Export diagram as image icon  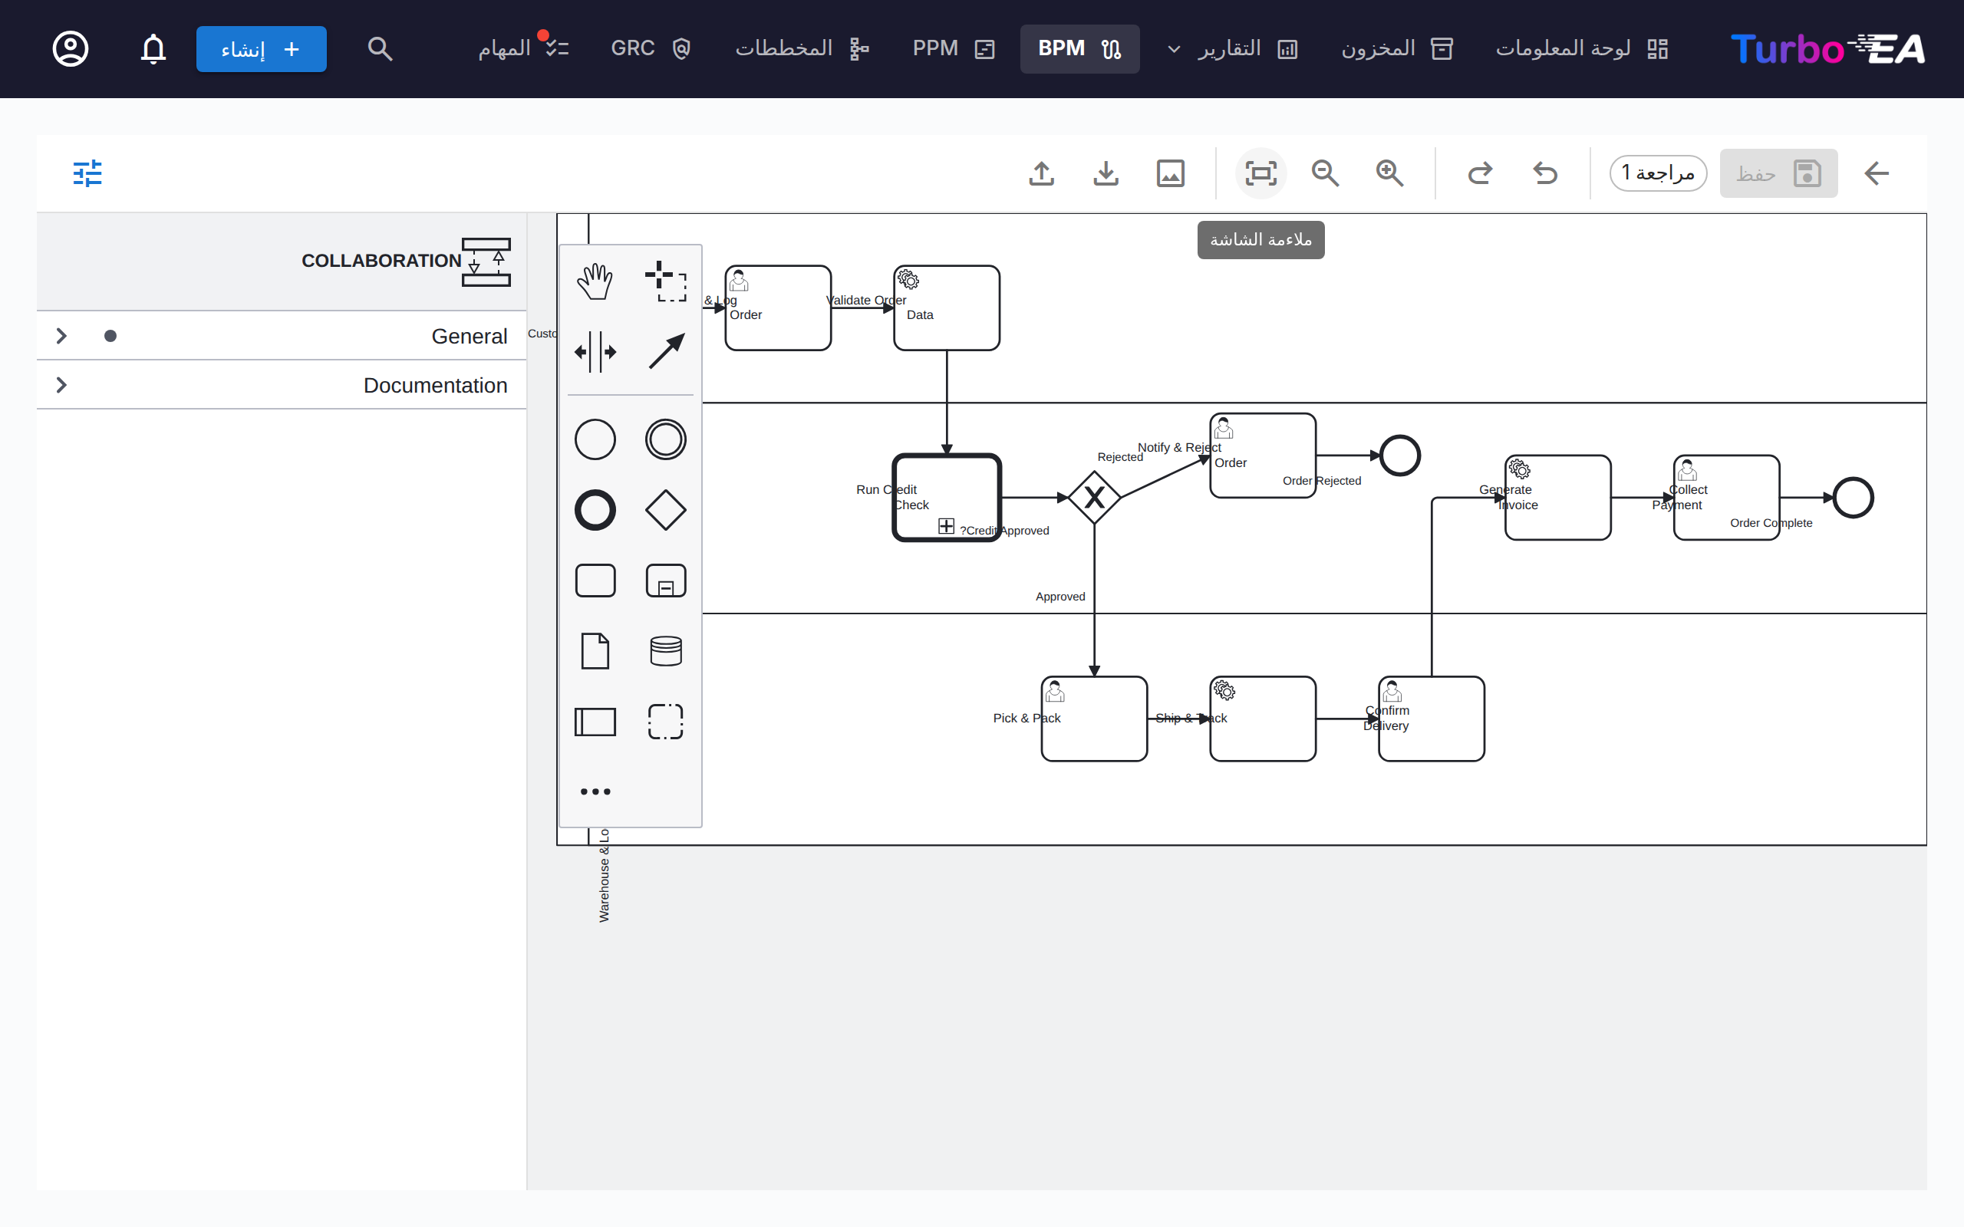tap(1170, 173)
